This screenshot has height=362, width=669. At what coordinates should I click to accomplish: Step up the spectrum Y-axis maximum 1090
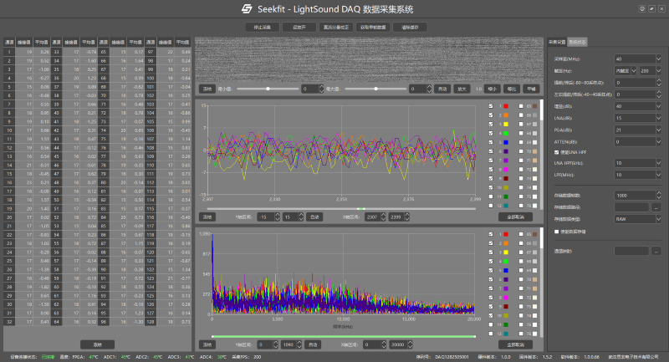[x=299, y=343]
